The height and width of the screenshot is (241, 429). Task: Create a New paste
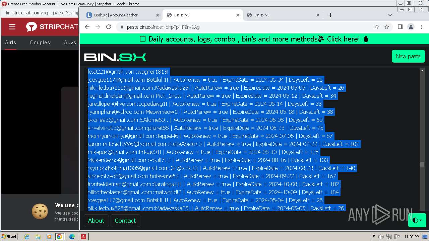click(x=408, y=56)
